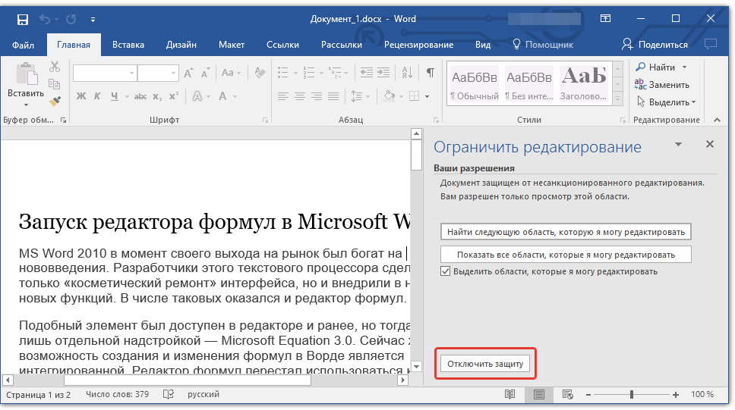
Task: Click the Clear formatting eraser icon
Action: tap(260, 74)
